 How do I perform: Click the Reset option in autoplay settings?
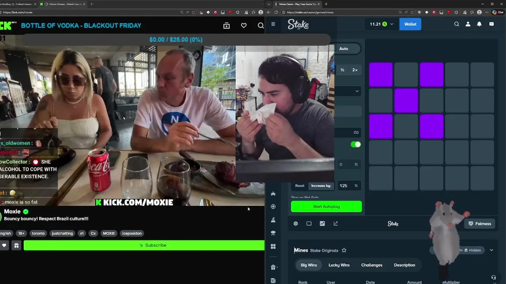pos(300,186)
